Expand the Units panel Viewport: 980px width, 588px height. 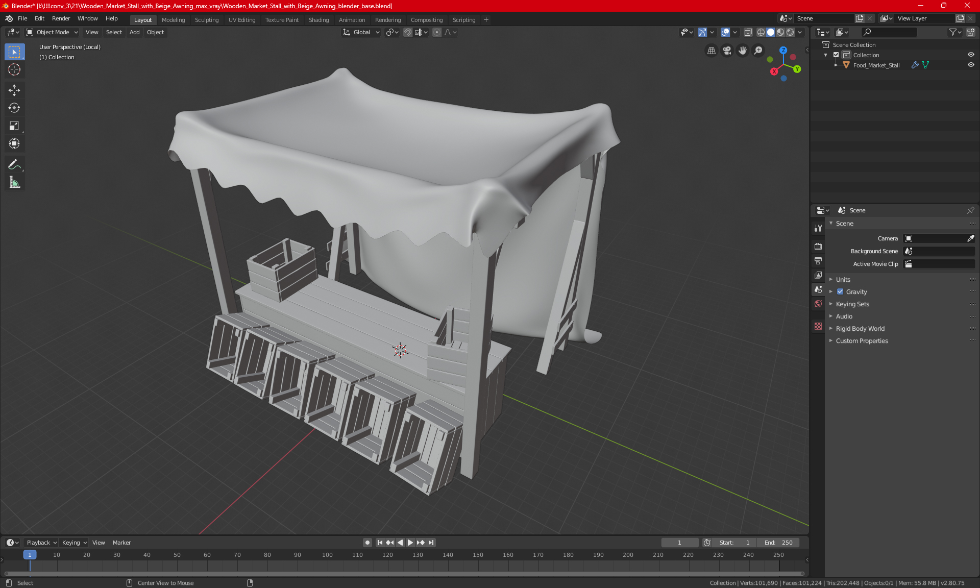[843, 279]
